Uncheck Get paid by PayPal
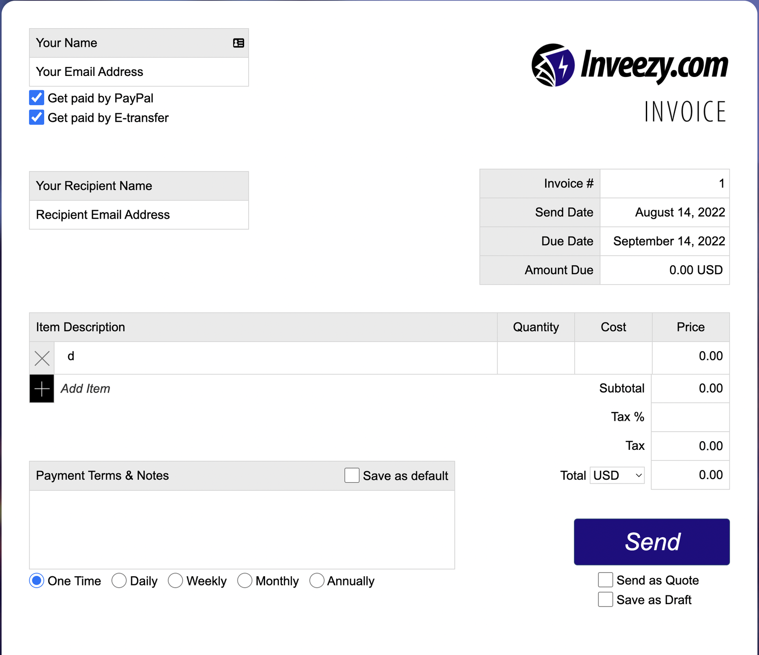Screen dimensions: 759x655 tap(37, 98)
